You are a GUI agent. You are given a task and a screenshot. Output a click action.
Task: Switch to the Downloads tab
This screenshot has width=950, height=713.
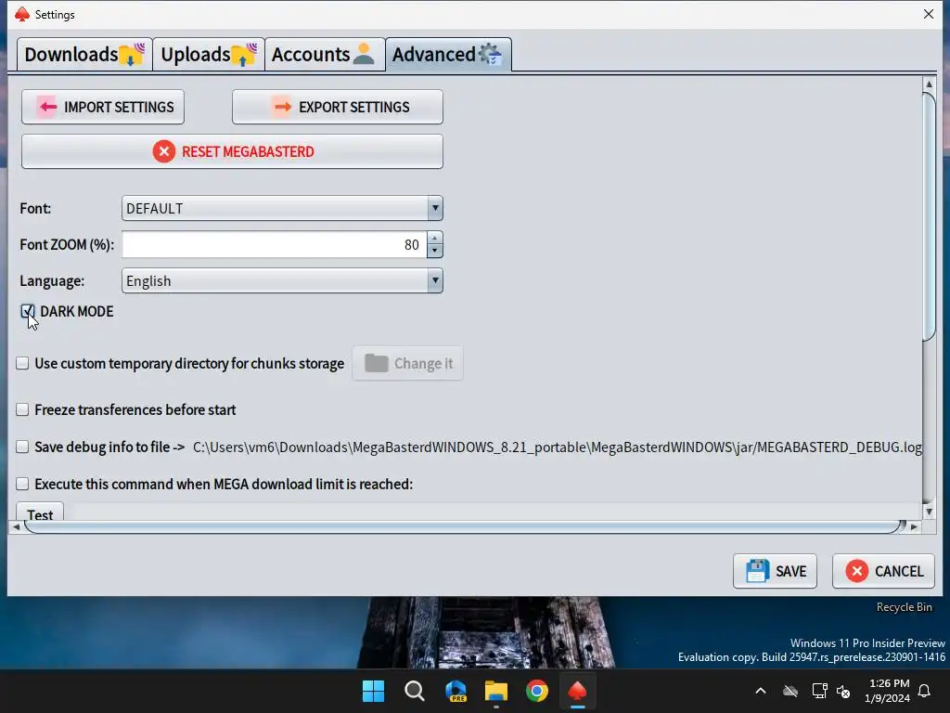pos(84,55)
